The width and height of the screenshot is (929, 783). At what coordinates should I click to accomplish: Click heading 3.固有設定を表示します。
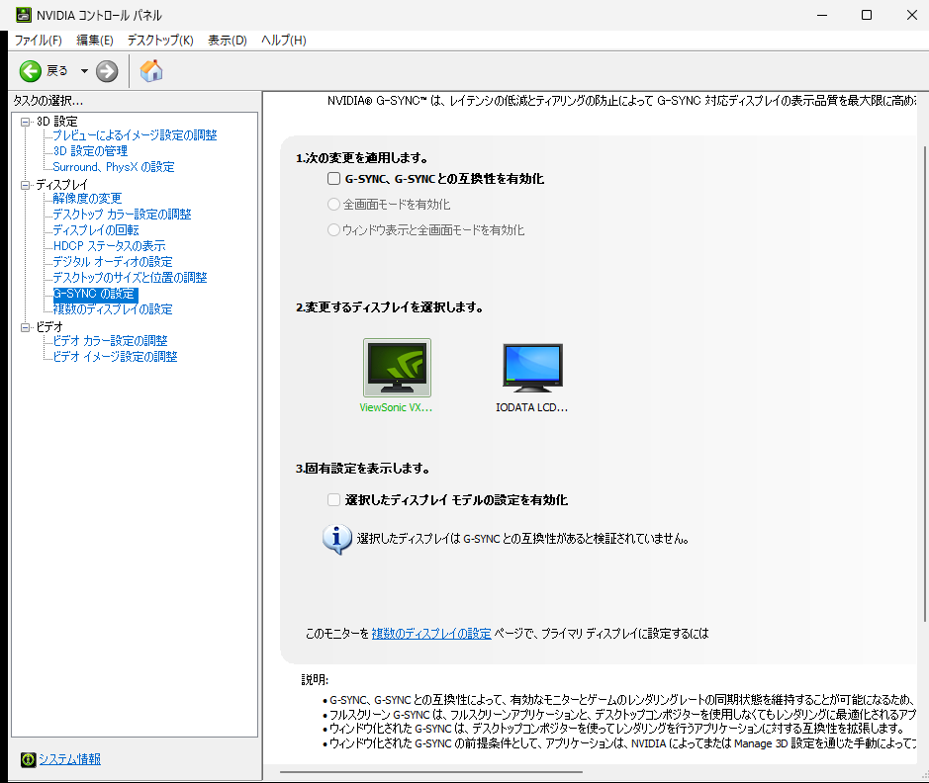pyautogui.click(x=362, y=469)
